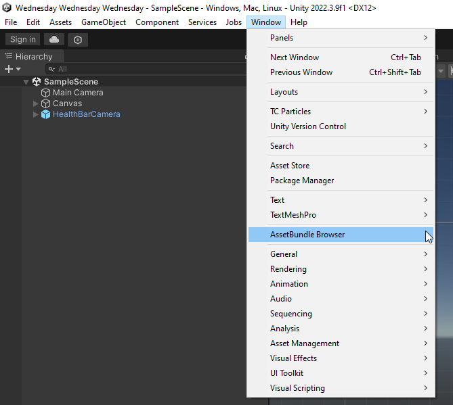Open the Help menu
This screenshot has width=453, height=405.
[299, 22]
